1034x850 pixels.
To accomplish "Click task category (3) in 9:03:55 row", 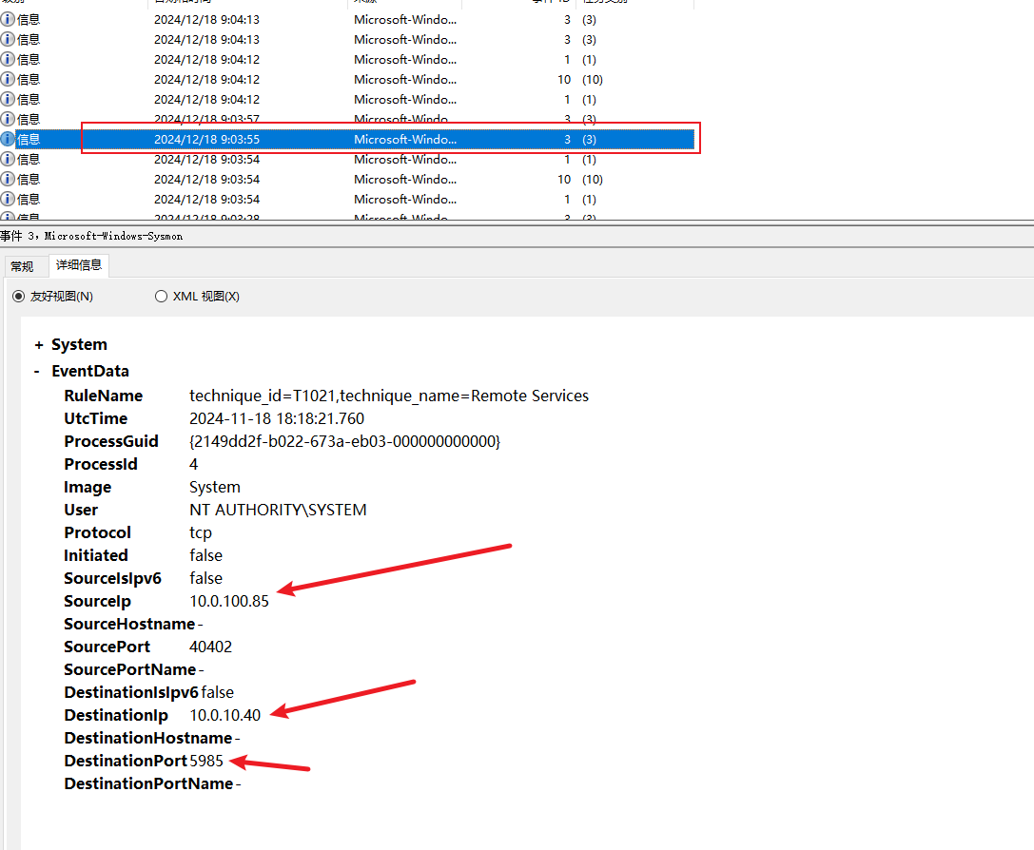I will tap(589, 139).
